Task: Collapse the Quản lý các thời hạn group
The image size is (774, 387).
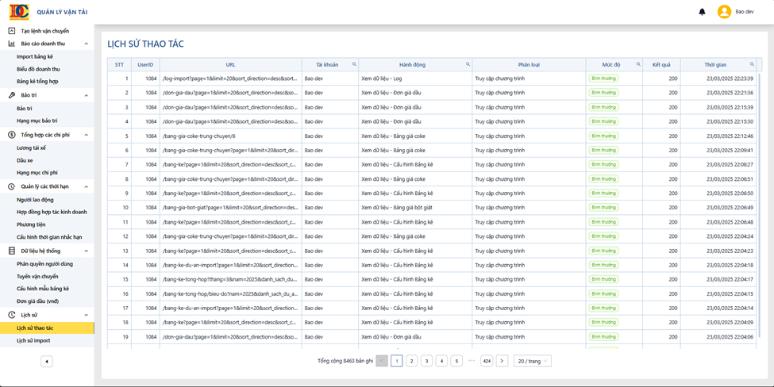Action: 86,187
